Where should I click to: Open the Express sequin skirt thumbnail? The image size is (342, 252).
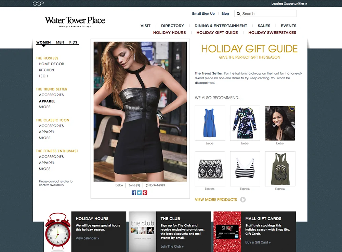(210, 169)
